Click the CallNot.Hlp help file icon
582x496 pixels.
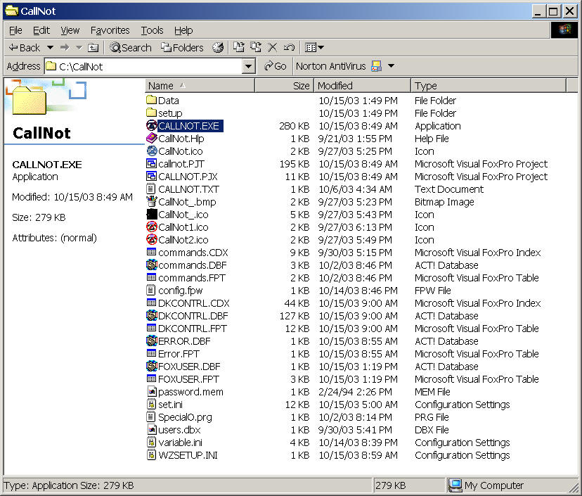[x=151, y=138]
